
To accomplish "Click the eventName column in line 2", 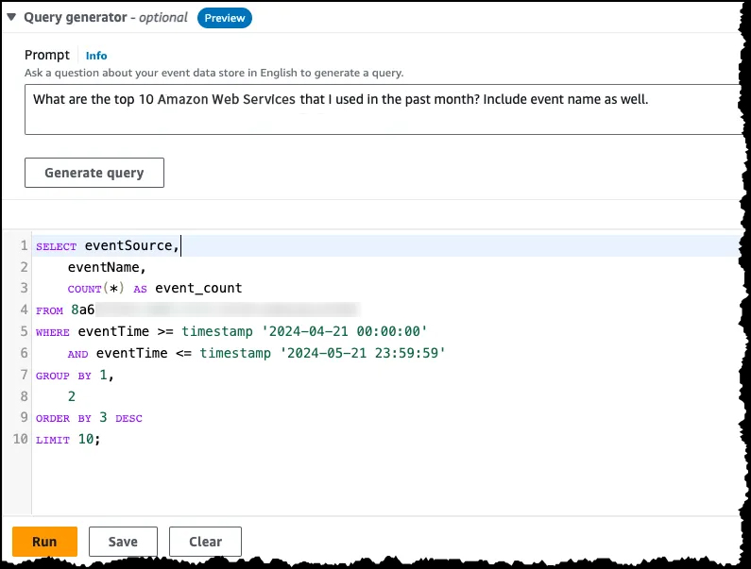I will pos(107,267).
